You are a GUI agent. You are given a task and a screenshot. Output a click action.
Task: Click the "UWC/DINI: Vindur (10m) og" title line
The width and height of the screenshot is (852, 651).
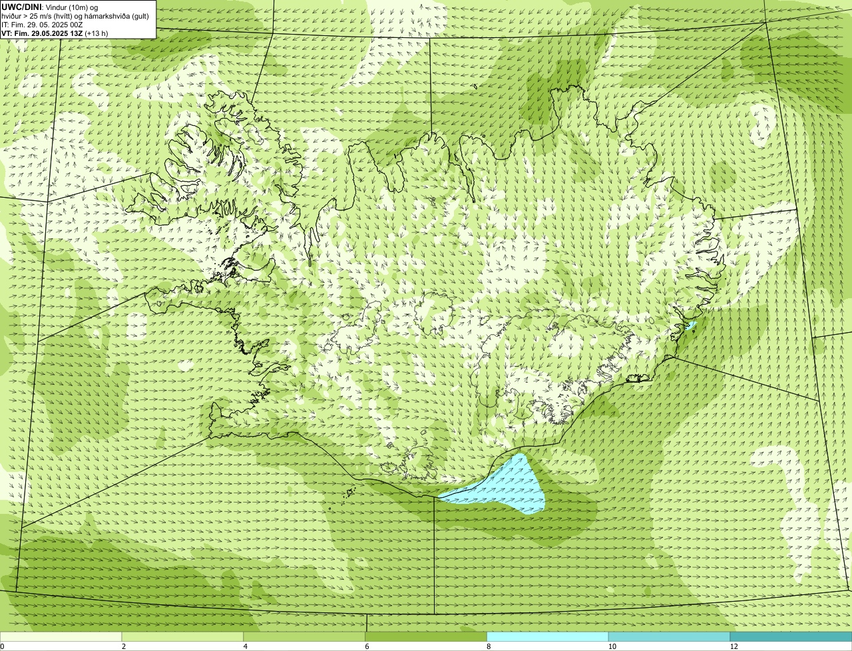[50, 7]
